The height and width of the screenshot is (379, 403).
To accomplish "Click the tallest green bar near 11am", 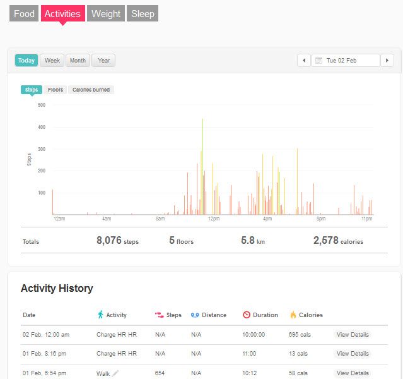I will click(202, 166).
